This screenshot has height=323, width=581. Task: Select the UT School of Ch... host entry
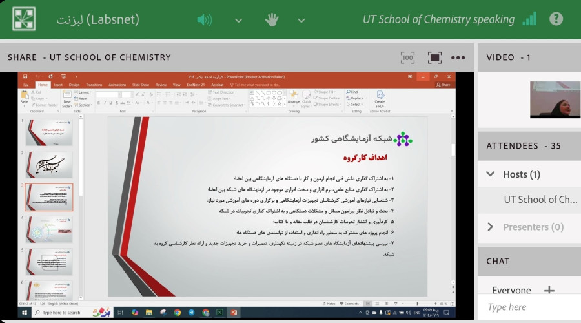(540, 200)
